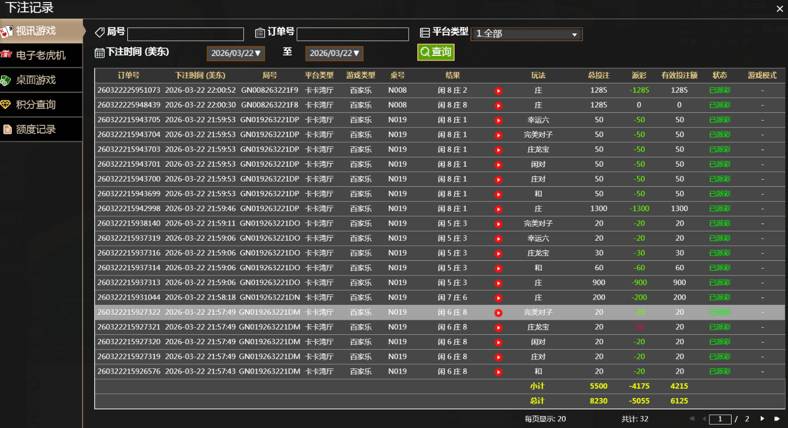The width and height of the screenshot is (788, 428).
Task: Play the replay icon on the highlighted 完美对子 row
Action: pyautogui.click(x=498, y=312)
